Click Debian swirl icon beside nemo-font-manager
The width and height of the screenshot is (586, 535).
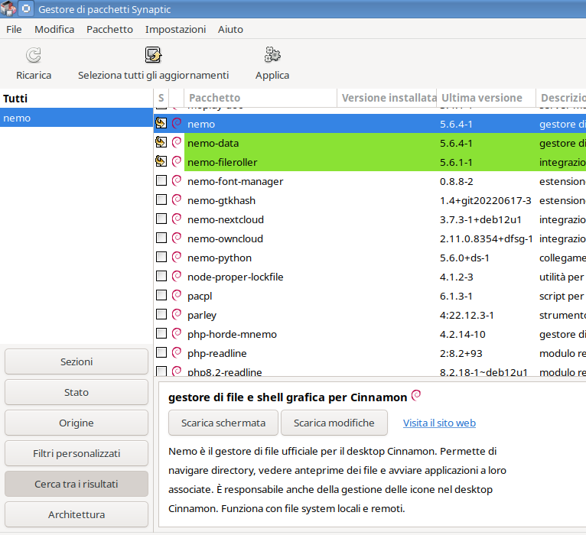coord(177,180)
